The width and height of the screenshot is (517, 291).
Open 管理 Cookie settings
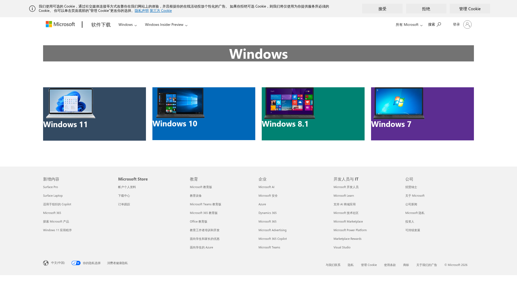click(470, 9)
